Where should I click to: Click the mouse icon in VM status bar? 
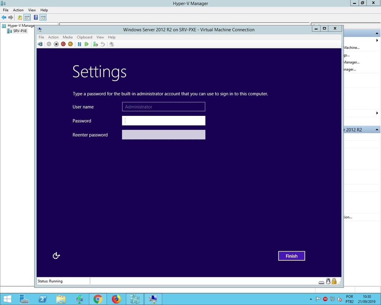click(328, 281)
